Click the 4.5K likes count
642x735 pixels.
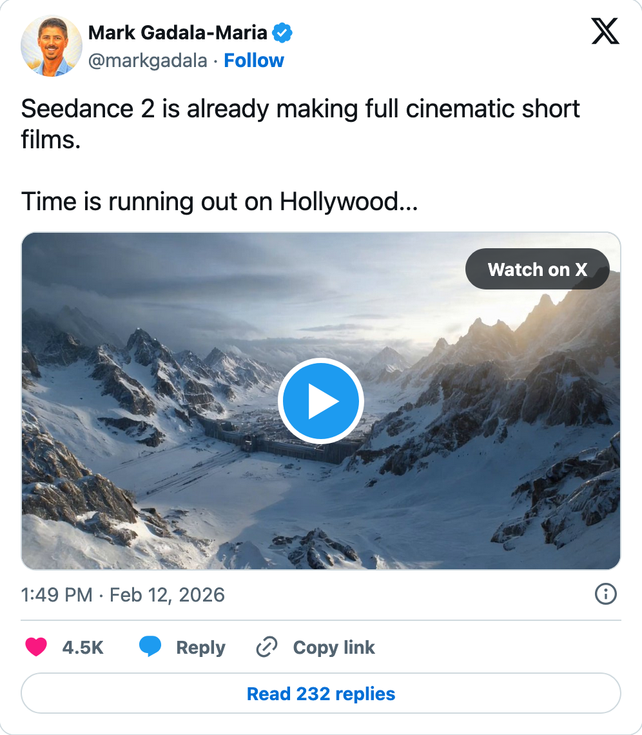[83, 647]
